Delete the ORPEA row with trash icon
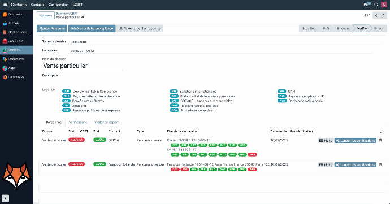Screen dimensions: 390x204 380,140
